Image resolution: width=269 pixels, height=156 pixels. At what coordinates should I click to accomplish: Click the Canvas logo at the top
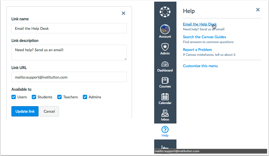click(x=165, y=12)
